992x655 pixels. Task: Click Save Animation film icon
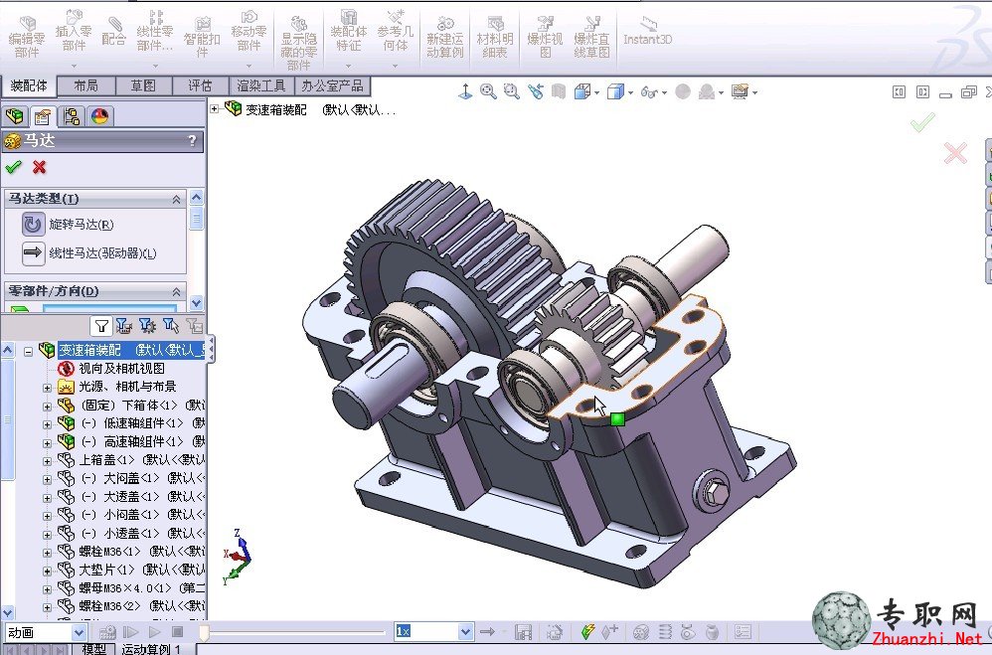coord(523,632)
